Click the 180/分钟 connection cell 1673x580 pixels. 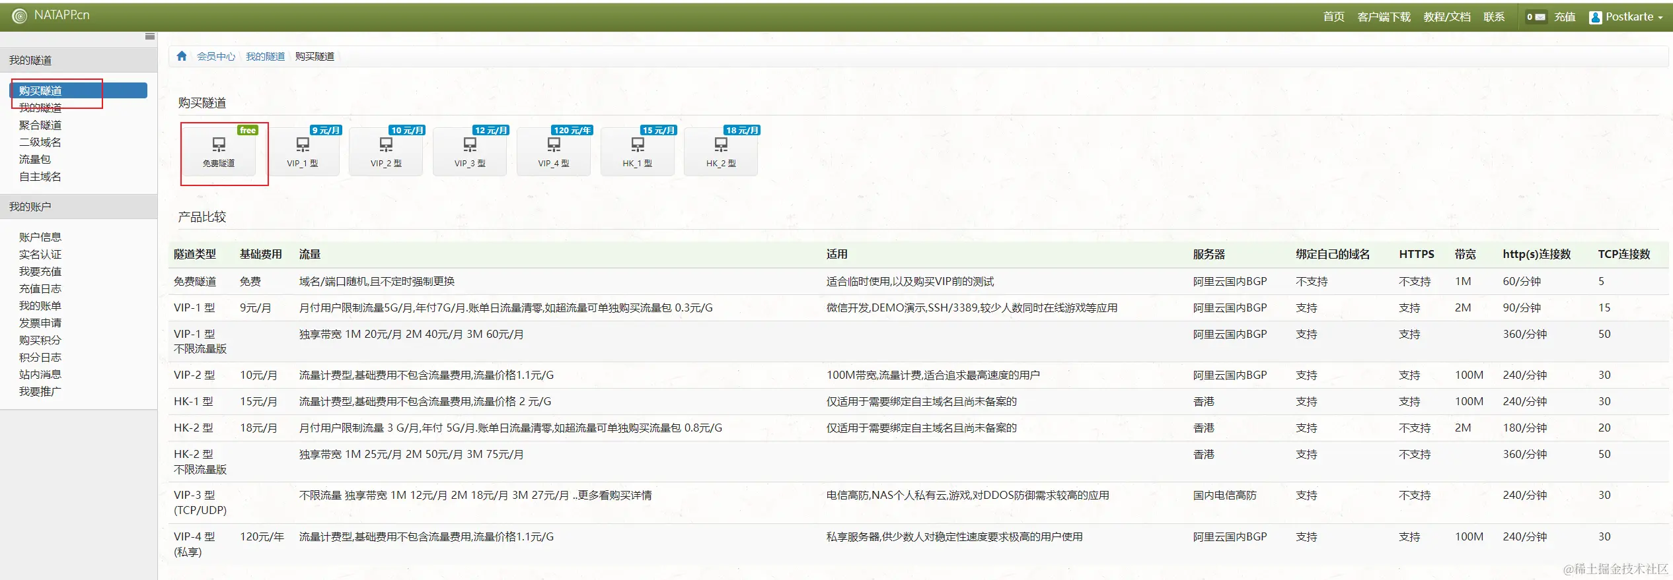tap(1525, 428)
